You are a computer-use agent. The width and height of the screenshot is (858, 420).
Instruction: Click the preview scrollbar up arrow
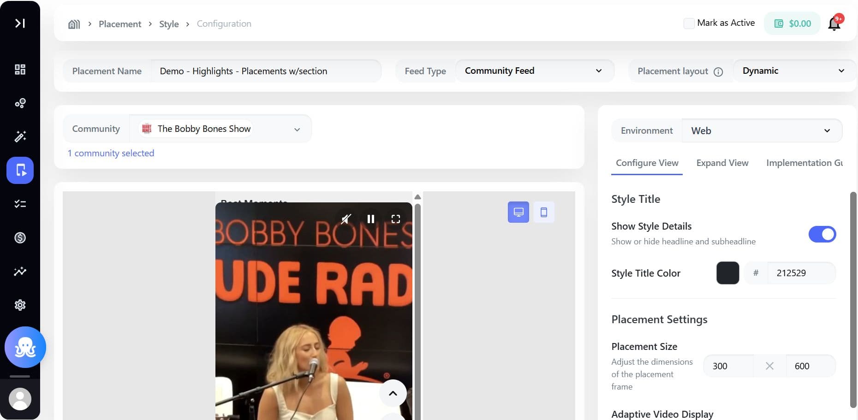(417, 197)
